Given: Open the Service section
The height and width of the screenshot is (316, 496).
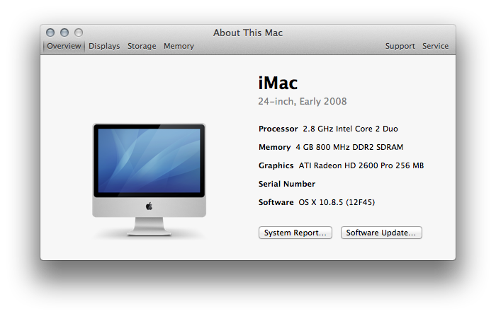Looking at the screenshot, I should pos(435,46).
